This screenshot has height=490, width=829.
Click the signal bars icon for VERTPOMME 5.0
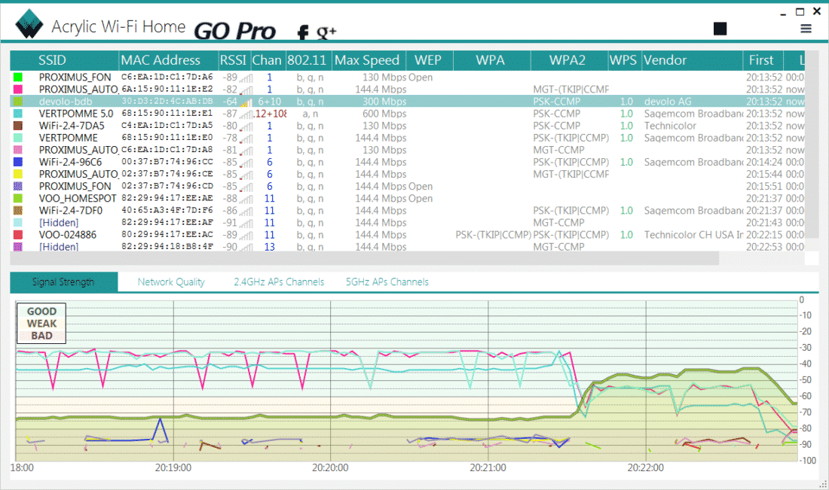point(246,114)
